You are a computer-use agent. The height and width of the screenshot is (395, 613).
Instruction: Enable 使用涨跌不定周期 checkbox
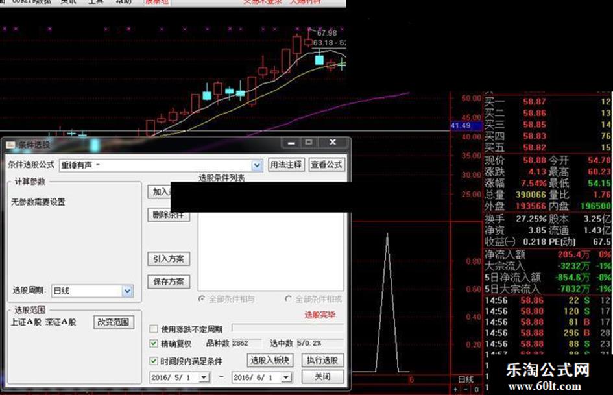click(x=154, y=328)
